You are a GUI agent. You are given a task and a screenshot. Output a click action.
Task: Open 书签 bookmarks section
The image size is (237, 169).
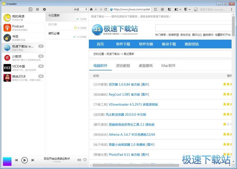click(24, 38)
